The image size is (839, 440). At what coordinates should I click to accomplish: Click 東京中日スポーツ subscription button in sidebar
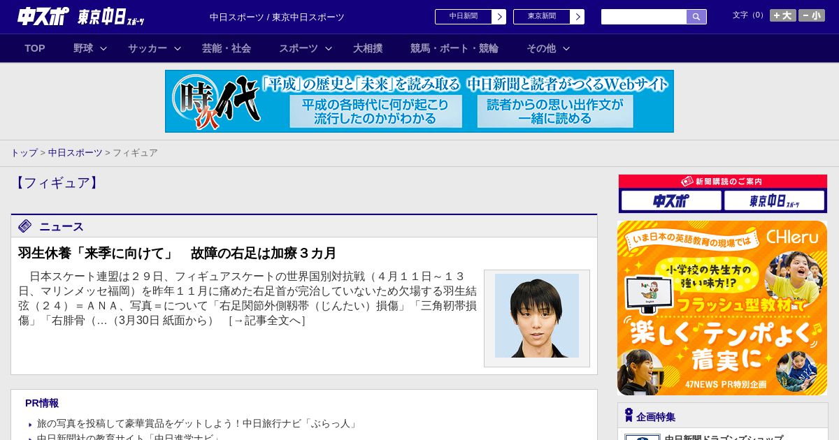(x=775, y=200)
